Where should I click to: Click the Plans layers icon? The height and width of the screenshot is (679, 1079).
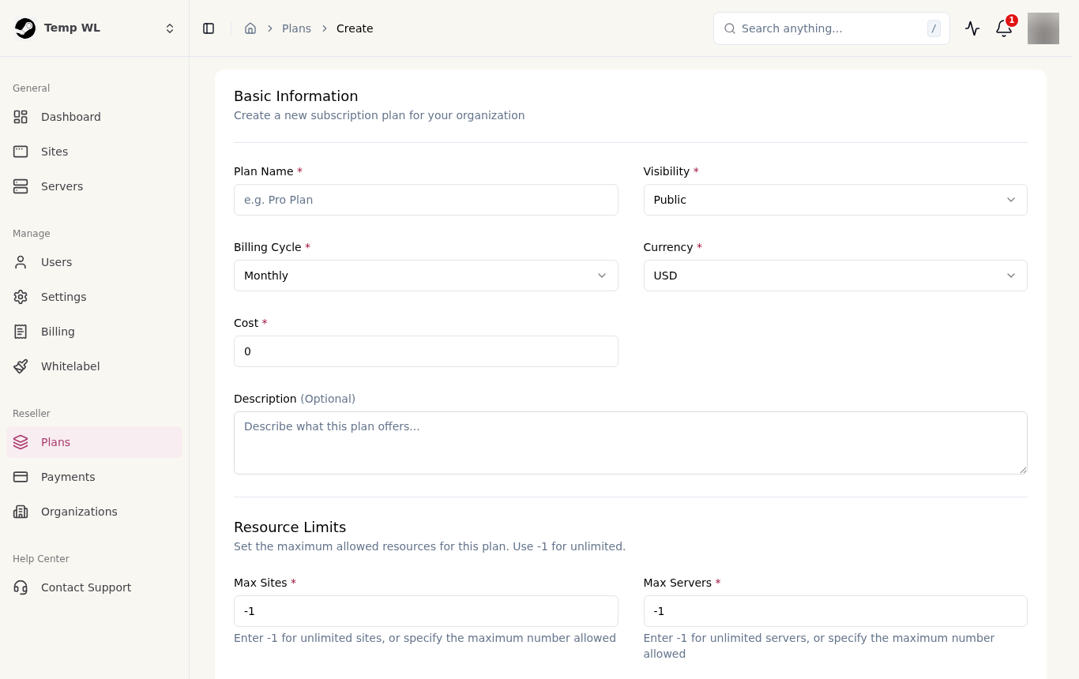click(x=21, y=442)
